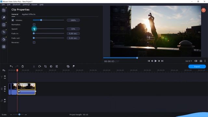Click the Add Track icon
208x117 pixels.
4,70
